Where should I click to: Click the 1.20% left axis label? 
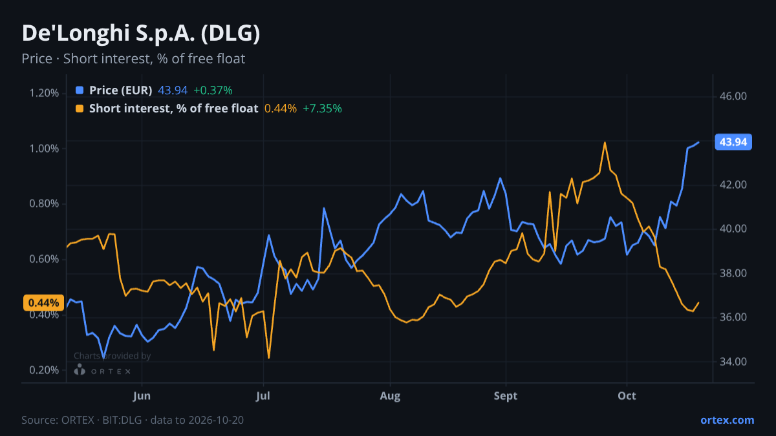(x=44, y=93)
